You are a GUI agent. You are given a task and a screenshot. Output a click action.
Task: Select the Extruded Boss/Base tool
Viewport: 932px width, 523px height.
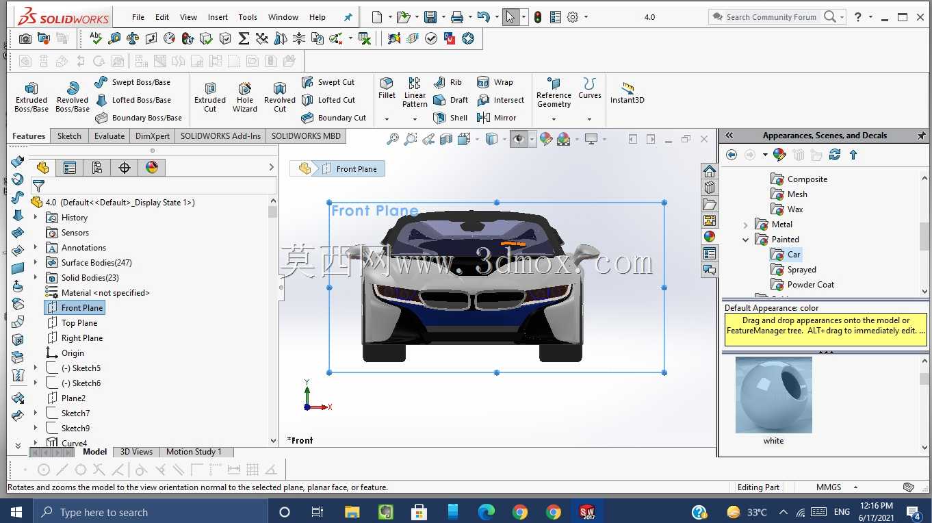(x=31, y=97)
